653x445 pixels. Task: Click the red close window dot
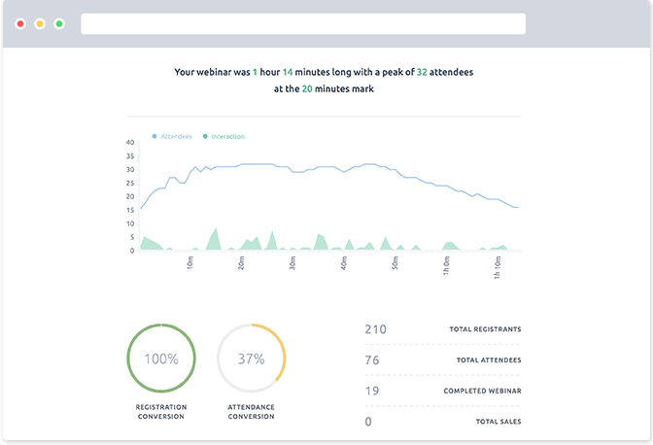[x=20, y=23]
